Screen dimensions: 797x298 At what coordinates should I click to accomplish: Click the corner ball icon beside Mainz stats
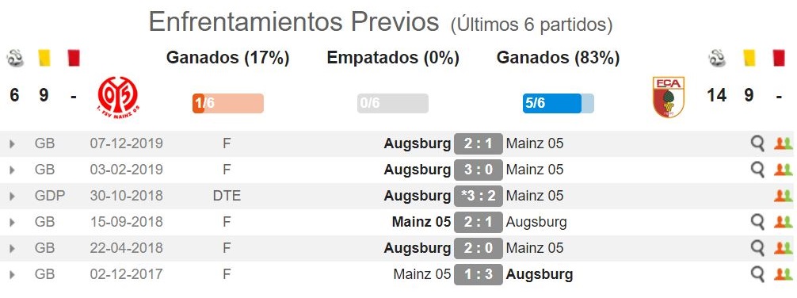click(15, 58)
